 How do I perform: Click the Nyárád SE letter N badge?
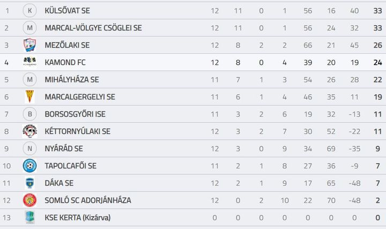tap(29, 148)
